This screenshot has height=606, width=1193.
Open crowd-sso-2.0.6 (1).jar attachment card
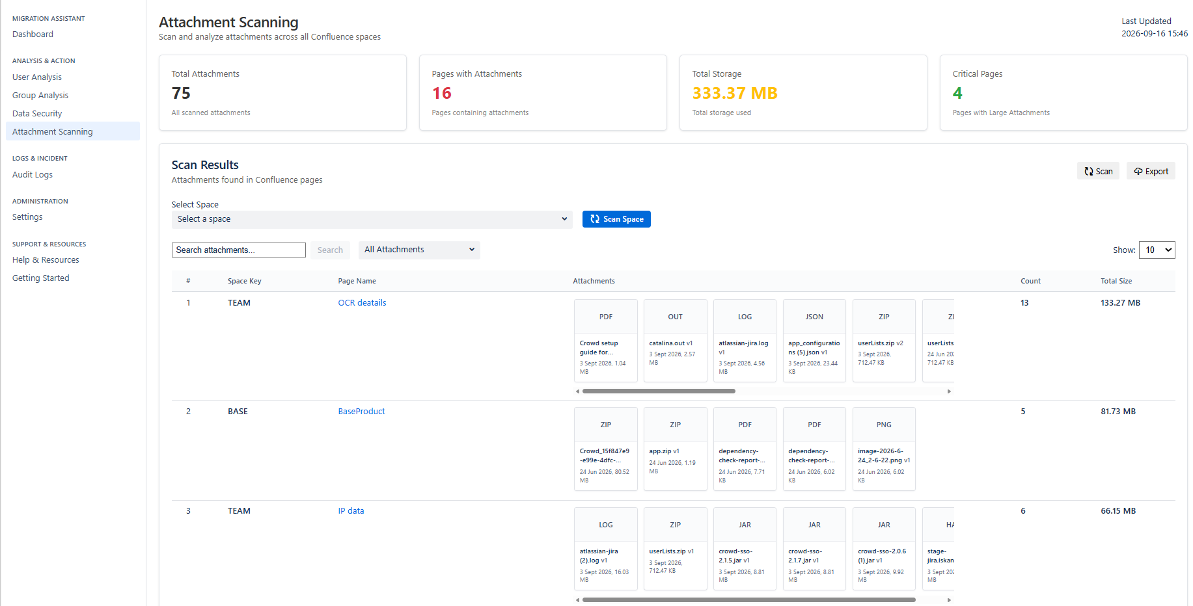click(884, 549)
